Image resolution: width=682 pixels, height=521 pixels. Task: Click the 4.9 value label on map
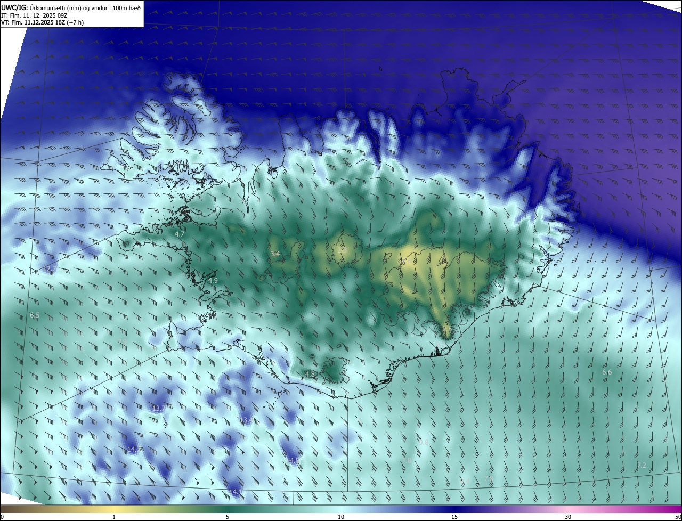[x=213, y=280]
